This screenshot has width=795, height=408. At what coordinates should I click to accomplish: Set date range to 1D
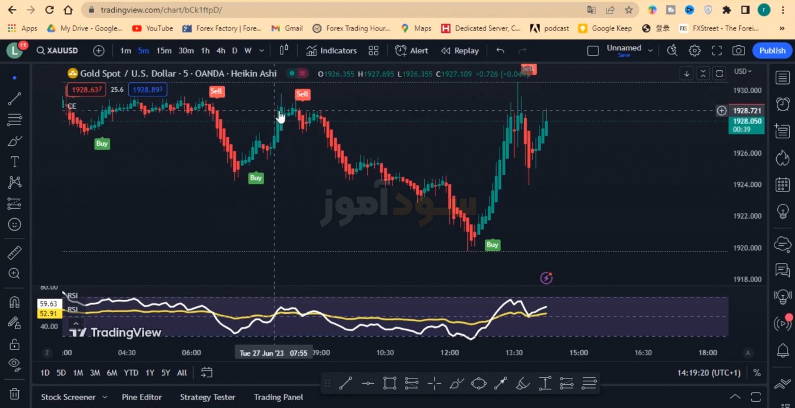click(x=45, y=372)
